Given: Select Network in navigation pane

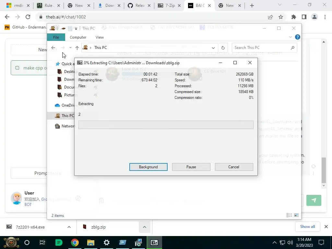Looking at the screenshot, I should (x=65, y=126).
